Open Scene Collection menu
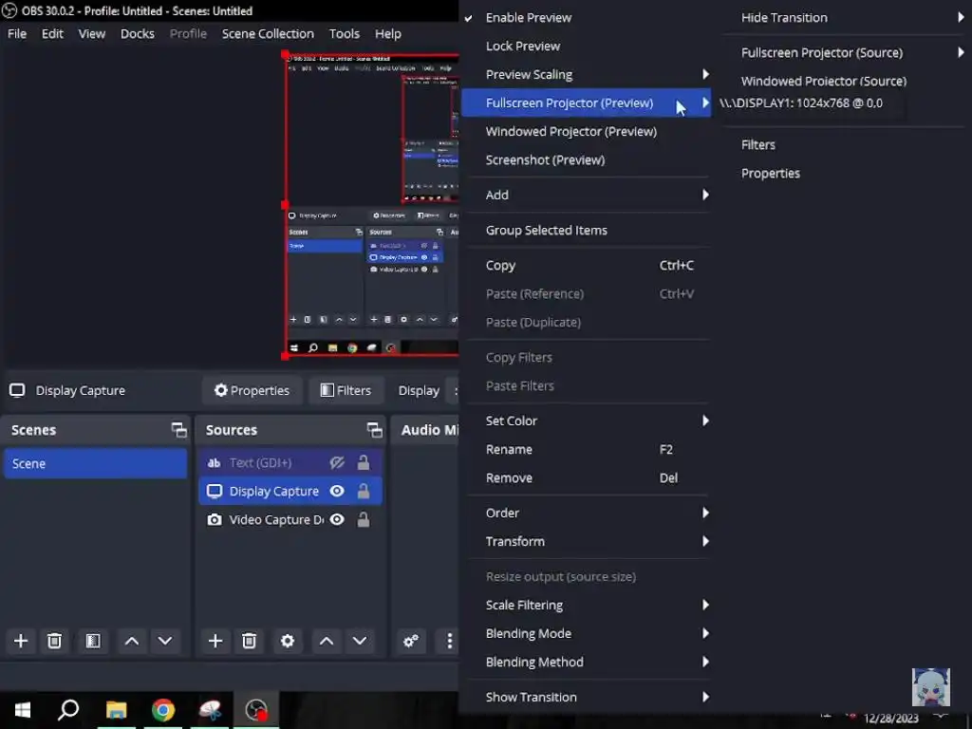972x729 pixels. 268,33
